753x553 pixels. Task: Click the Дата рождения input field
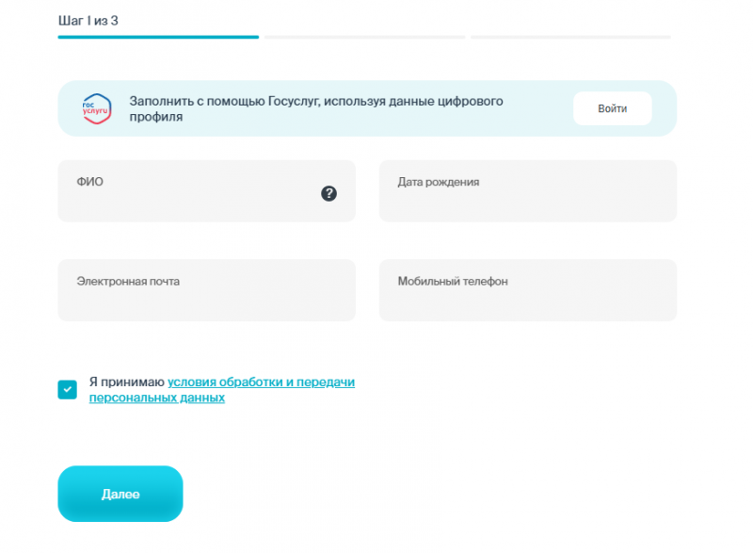click(x=527, y=190)
